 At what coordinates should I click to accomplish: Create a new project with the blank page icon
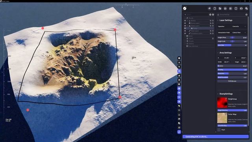(x=215, y=8)
